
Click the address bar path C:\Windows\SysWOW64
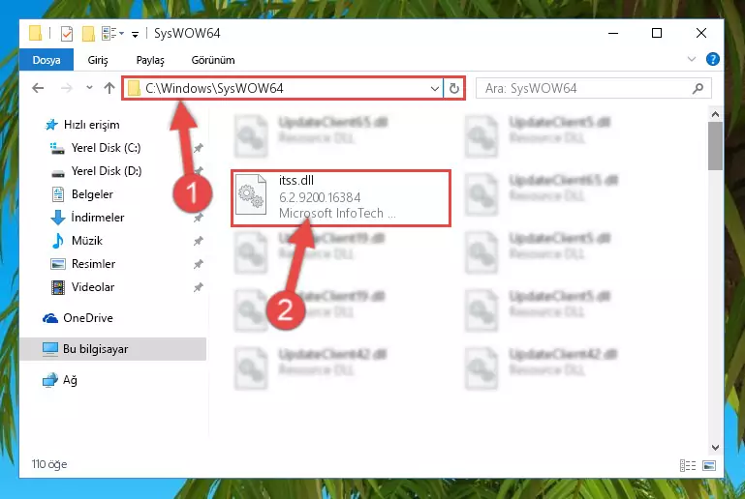click(214, 88)
